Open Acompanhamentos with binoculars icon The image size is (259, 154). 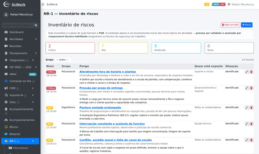pyautogui.click(x=20, y=120)
